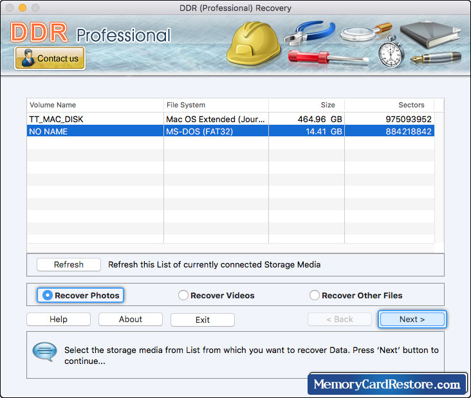This screenshot has height=398, width=471.
Task: Select the TT_MAC_DISK volume row
Action: click(230, 119)
